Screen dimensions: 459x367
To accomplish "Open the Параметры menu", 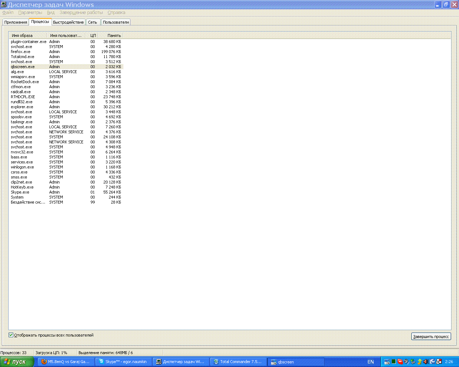I will [x=30, y=12].
